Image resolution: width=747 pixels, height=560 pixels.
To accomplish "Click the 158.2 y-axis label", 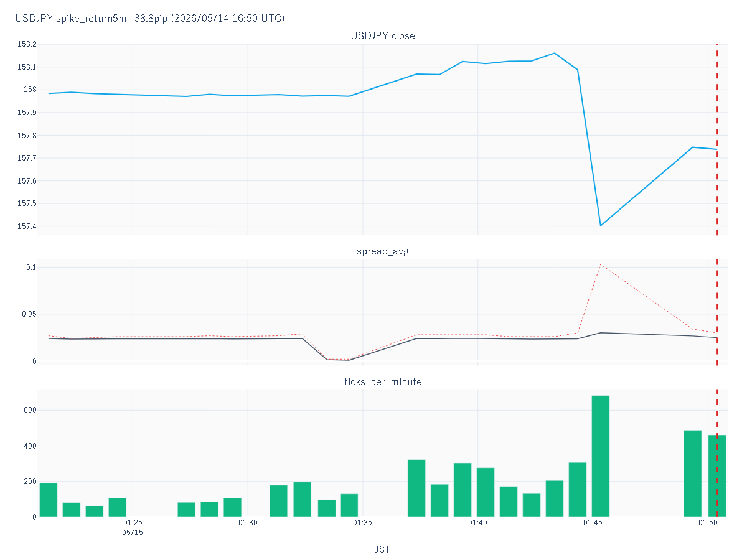I will [x=26, y=44].
